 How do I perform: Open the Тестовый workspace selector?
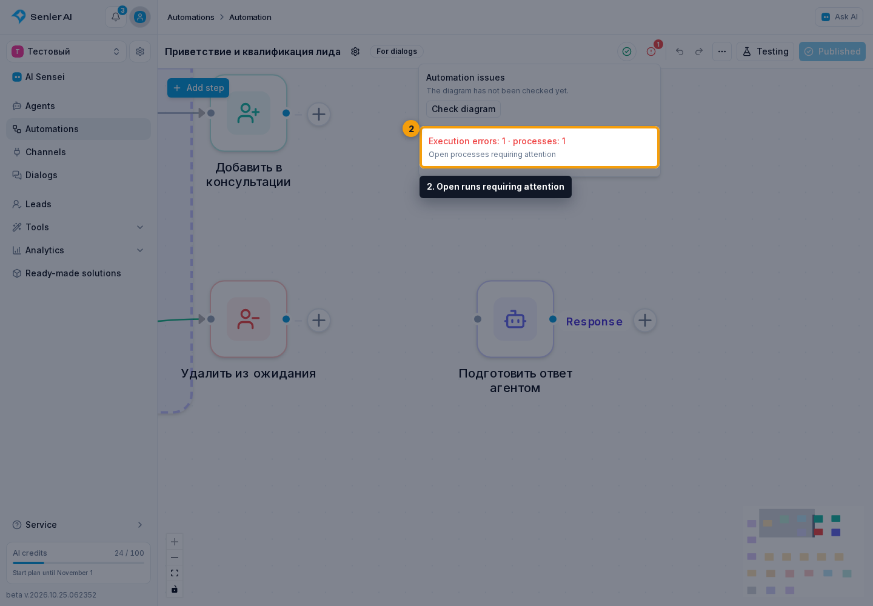66,52
